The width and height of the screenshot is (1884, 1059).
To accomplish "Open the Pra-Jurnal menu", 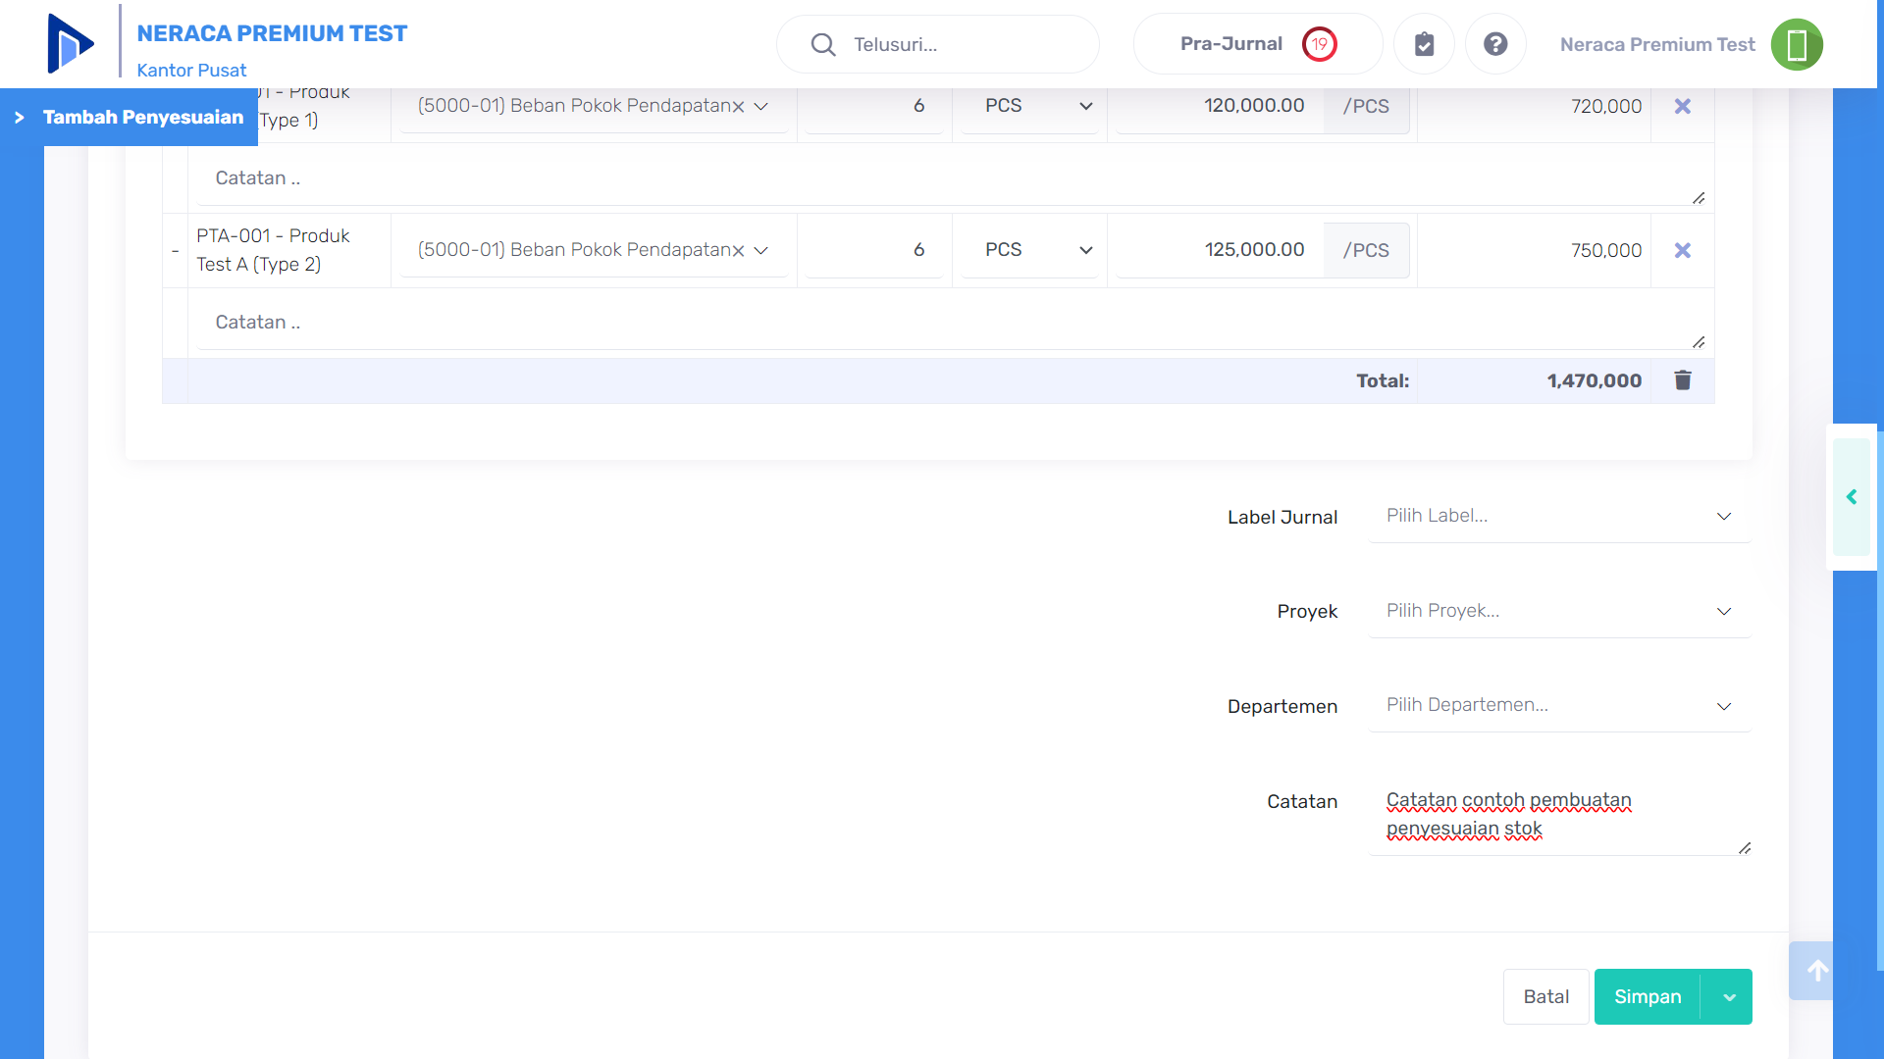I will coord(1257,44).
